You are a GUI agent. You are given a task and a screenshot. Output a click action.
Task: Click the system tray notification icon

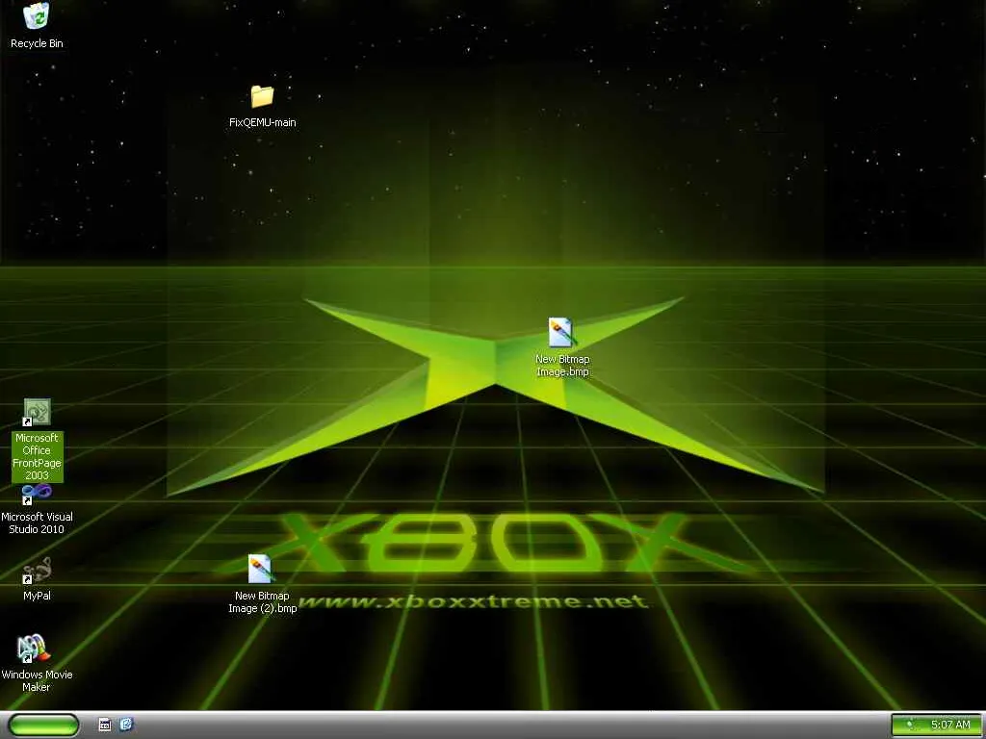909,726
